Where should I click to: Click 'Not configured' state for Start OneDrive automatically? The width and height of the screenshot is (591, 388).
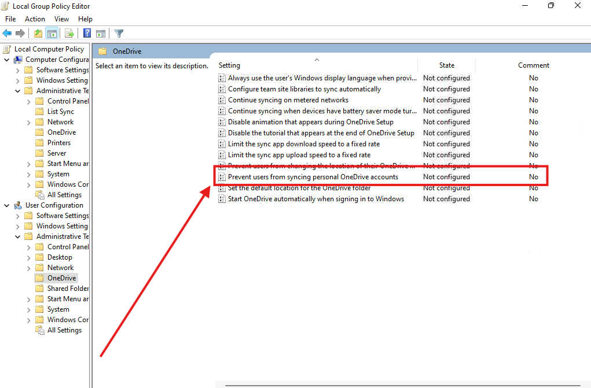(446, 198)
